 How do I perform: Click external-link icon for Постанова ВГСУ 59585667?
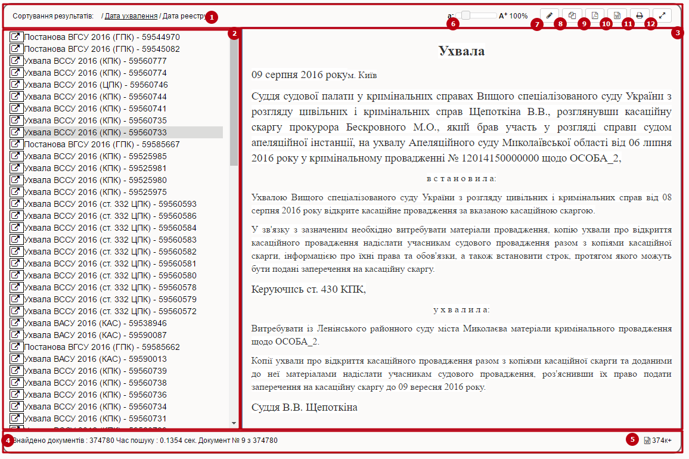pyautogui.click(x=16, y=144)
